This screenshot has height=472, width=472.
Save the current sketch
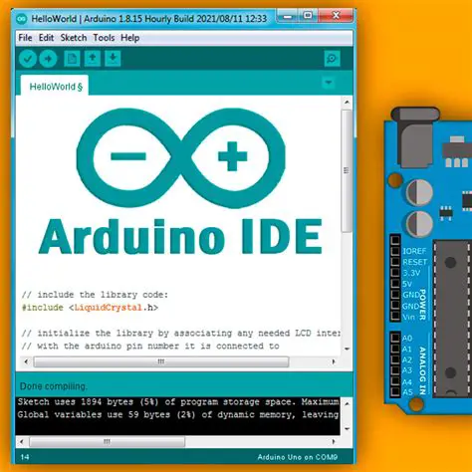point(113,59)
